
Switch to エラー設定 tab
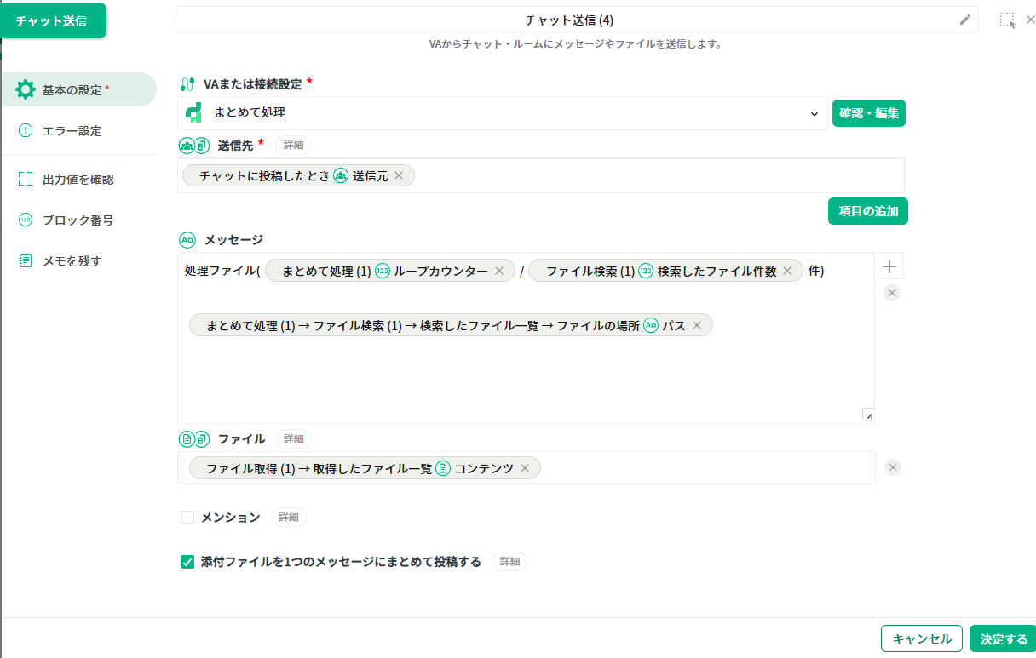click(x=72, y=131)
